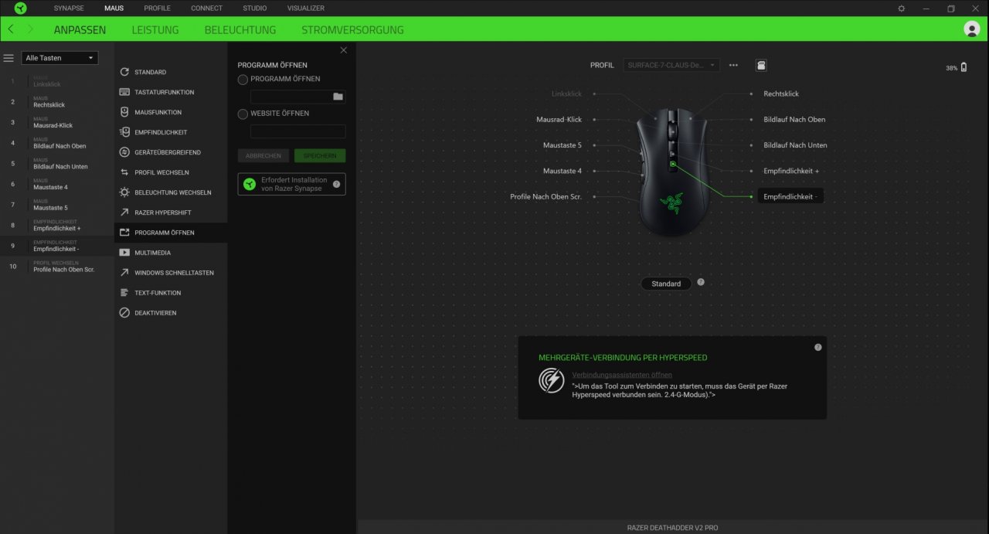Select row 3 Mausrad-Klick in list
This screenshot has width=989, height=534.
[57, 122]
